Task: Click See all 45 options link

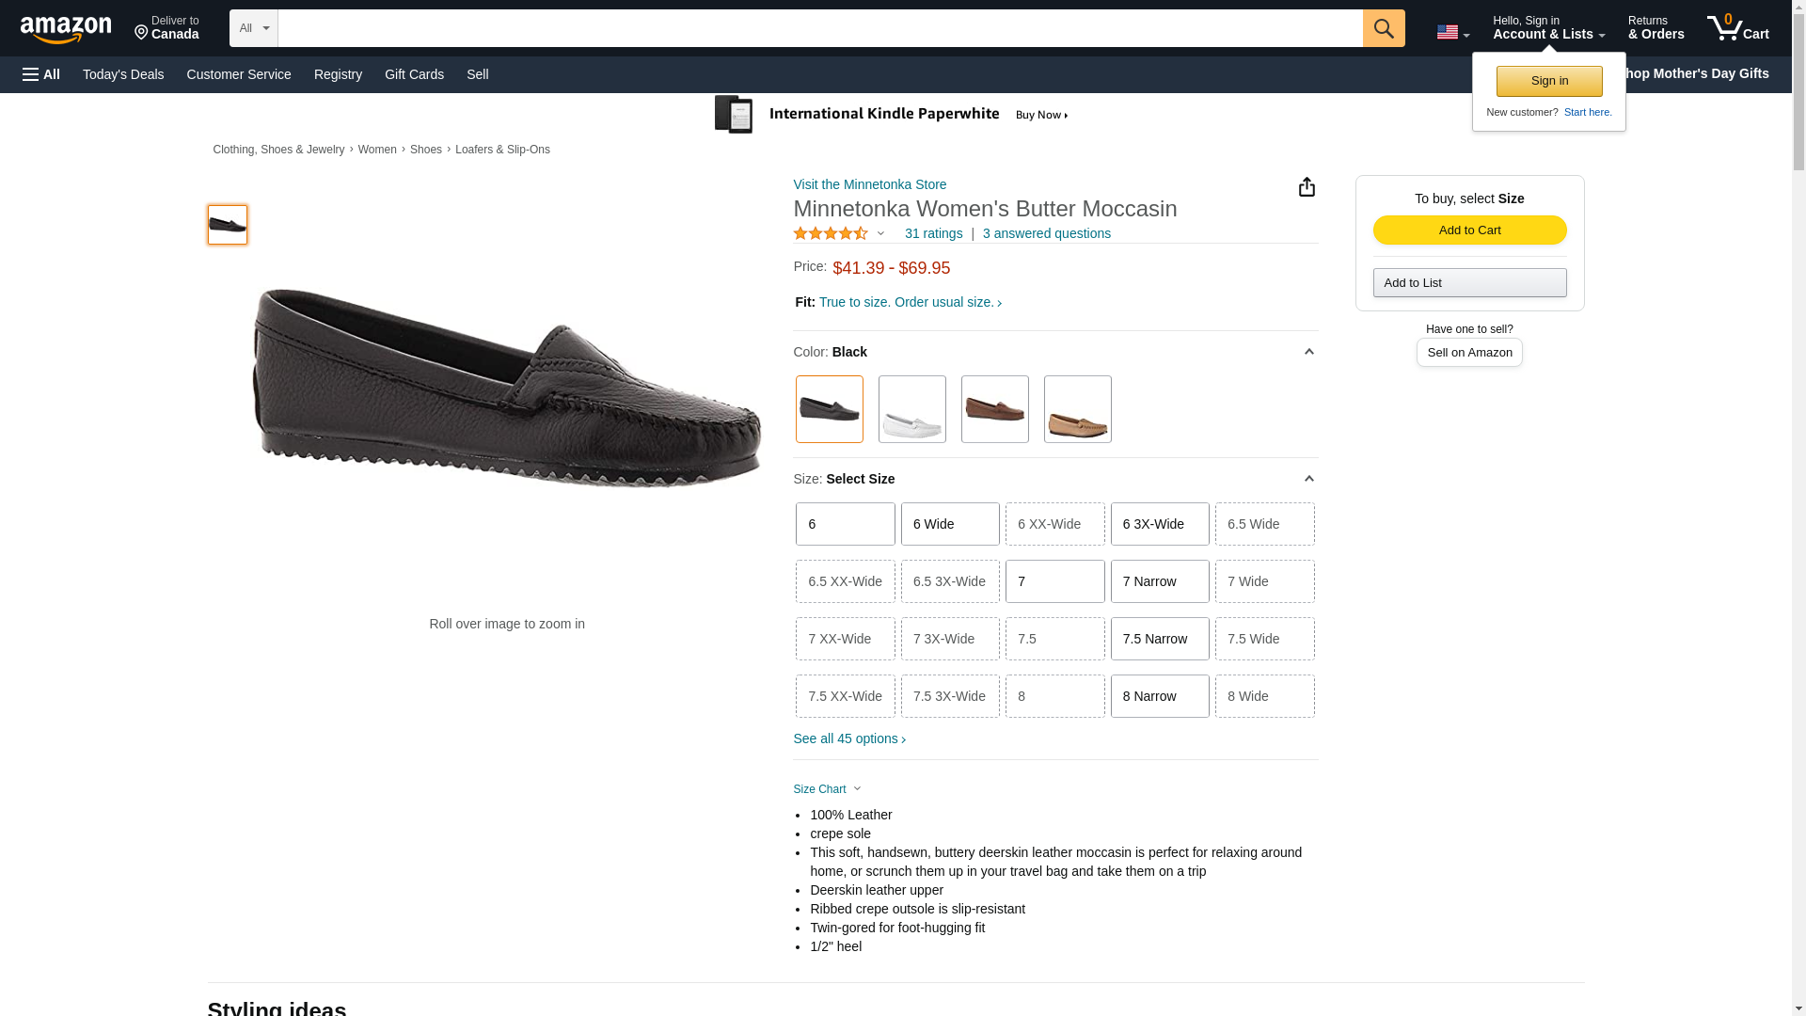Action: pos(848,739)
